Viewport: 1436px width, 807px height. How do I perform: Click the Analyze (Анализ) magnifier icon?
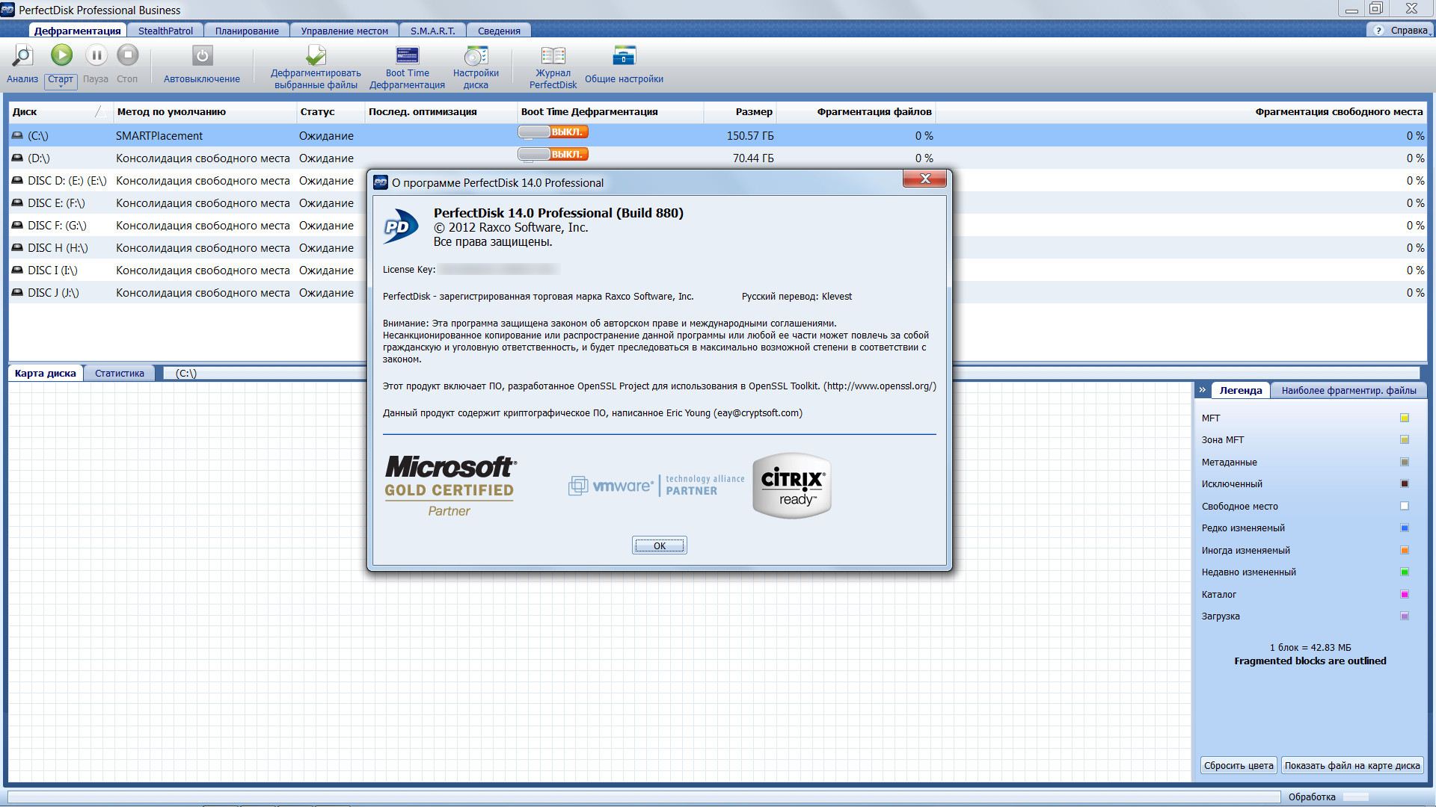(x=22, y=55)
